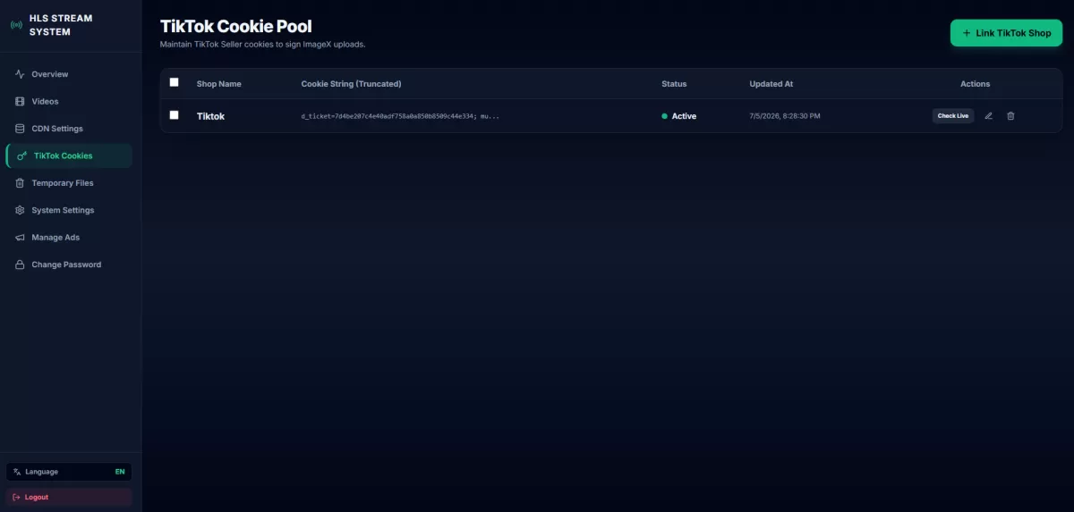Tick the select-all checkbox in table header

point(175,82)
